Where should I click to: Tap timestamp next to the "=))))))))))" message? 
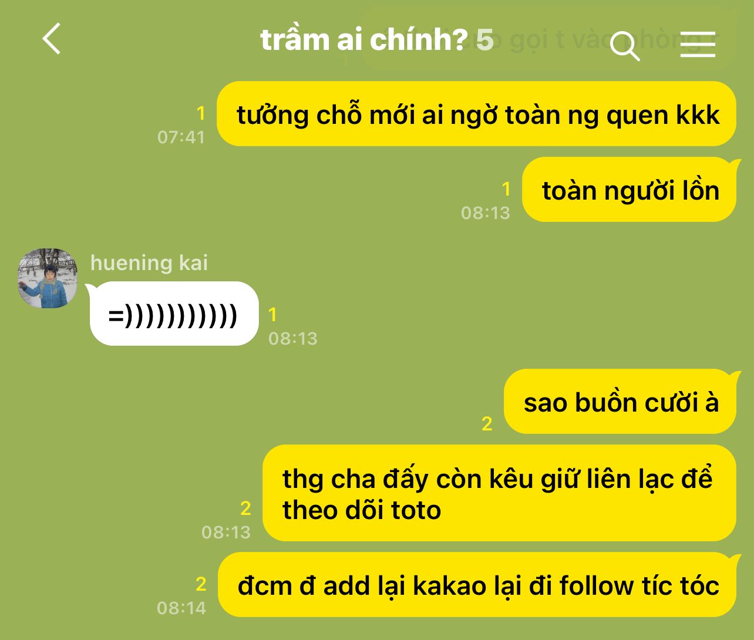[293, 338]
